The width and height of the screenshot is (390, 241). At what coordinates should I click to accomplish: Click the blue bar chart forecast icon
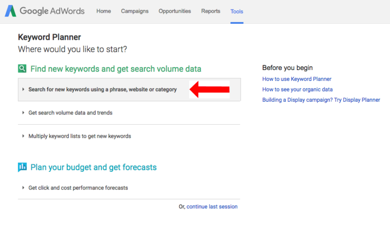[x=22, y=167]
